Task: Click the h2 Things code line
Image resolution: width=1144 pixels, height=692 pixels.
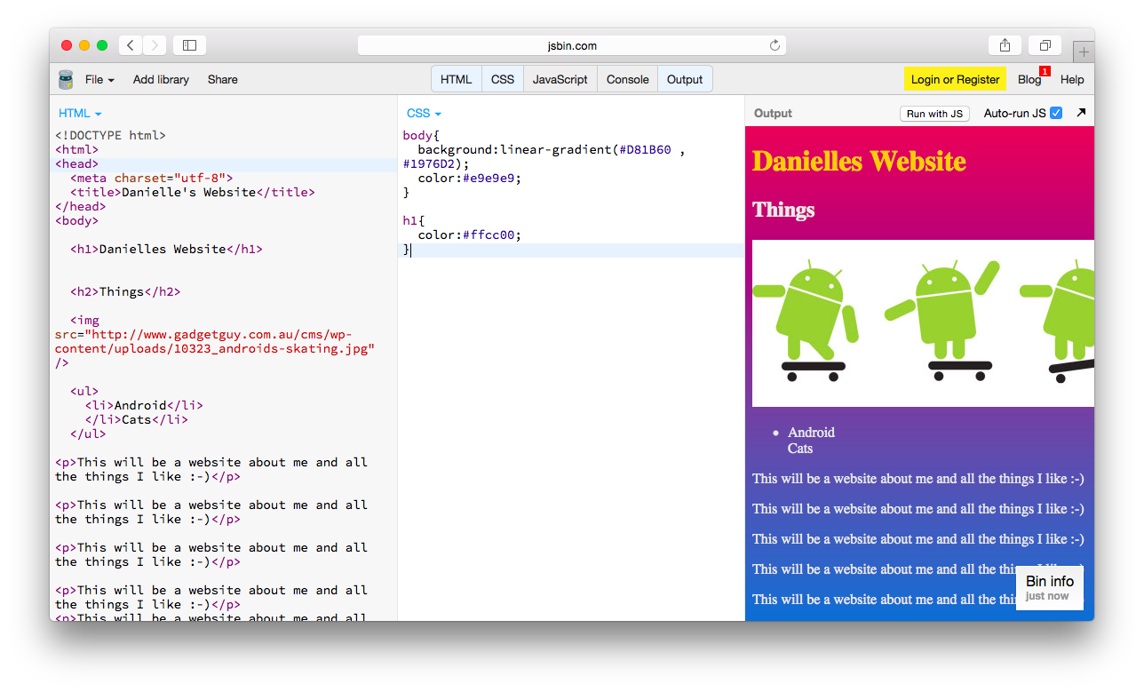Action: point(125,291)
